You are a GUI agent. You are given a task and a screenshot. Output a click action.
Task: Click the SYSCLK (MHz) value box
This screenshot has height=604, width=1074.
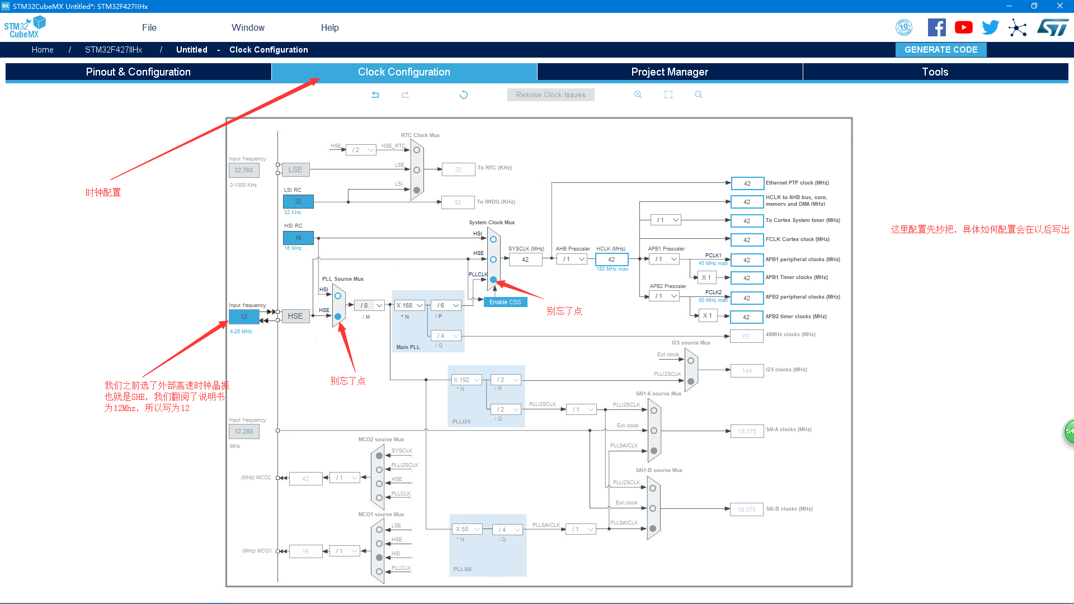click(x=525, y=259)
